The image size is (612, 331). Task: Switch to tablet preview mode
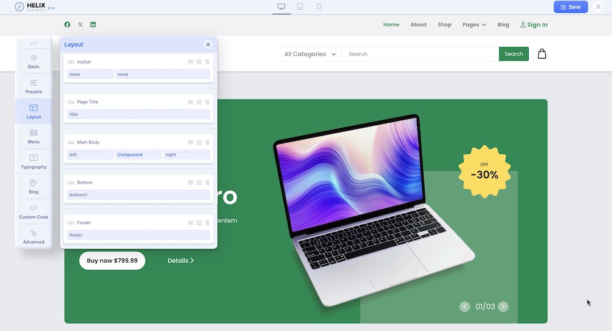[x=300, y=7]
